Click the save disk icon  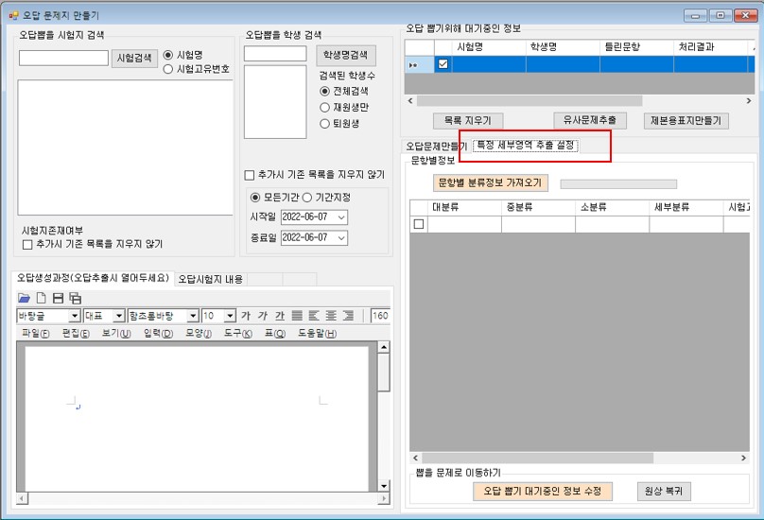pyautogui.click(x=58, y=298)
